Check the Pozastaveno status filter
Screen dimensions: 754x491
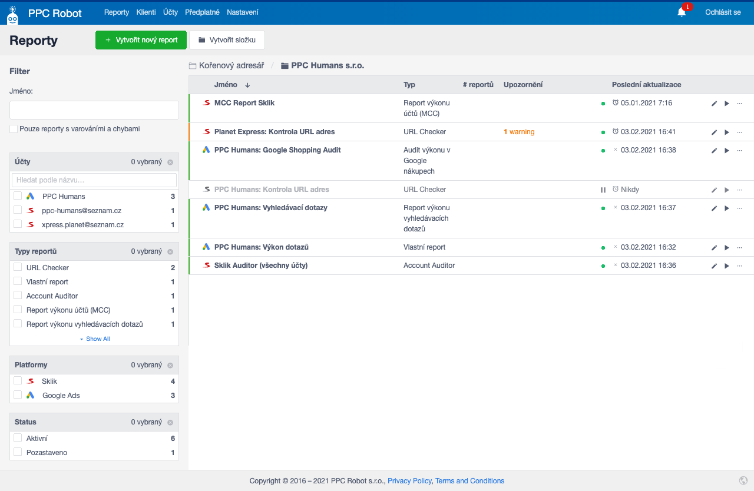click(18, 452)
